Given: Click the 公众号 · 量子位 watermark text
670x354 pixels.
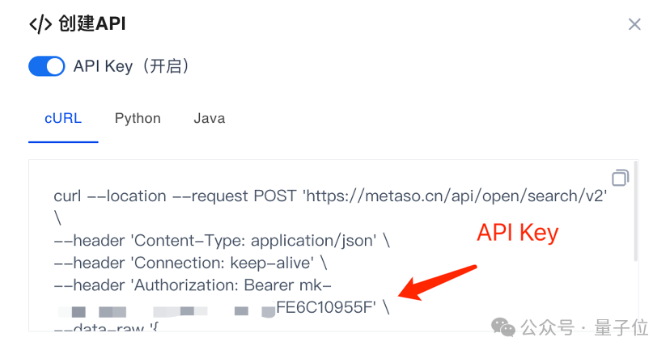Looking at the screenshot, I should click(x=584, y=327).
